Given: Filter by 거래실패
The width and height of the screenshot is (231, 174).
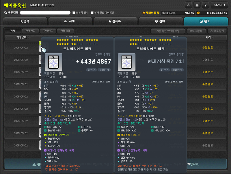Looking at the screenshot, I should click(66, 31).
